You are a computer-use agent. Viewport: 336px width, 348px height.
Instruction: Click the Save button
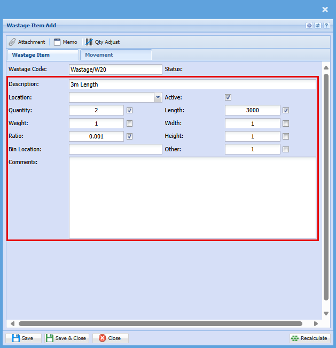coord(23,338)
